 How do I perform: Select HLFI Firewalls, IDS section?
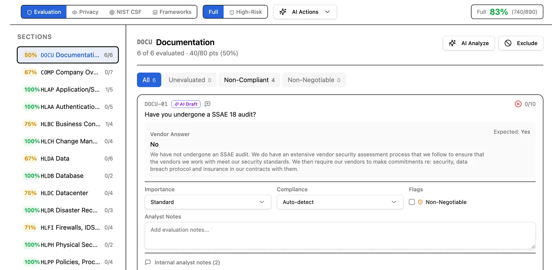click(x=68, y=228)
